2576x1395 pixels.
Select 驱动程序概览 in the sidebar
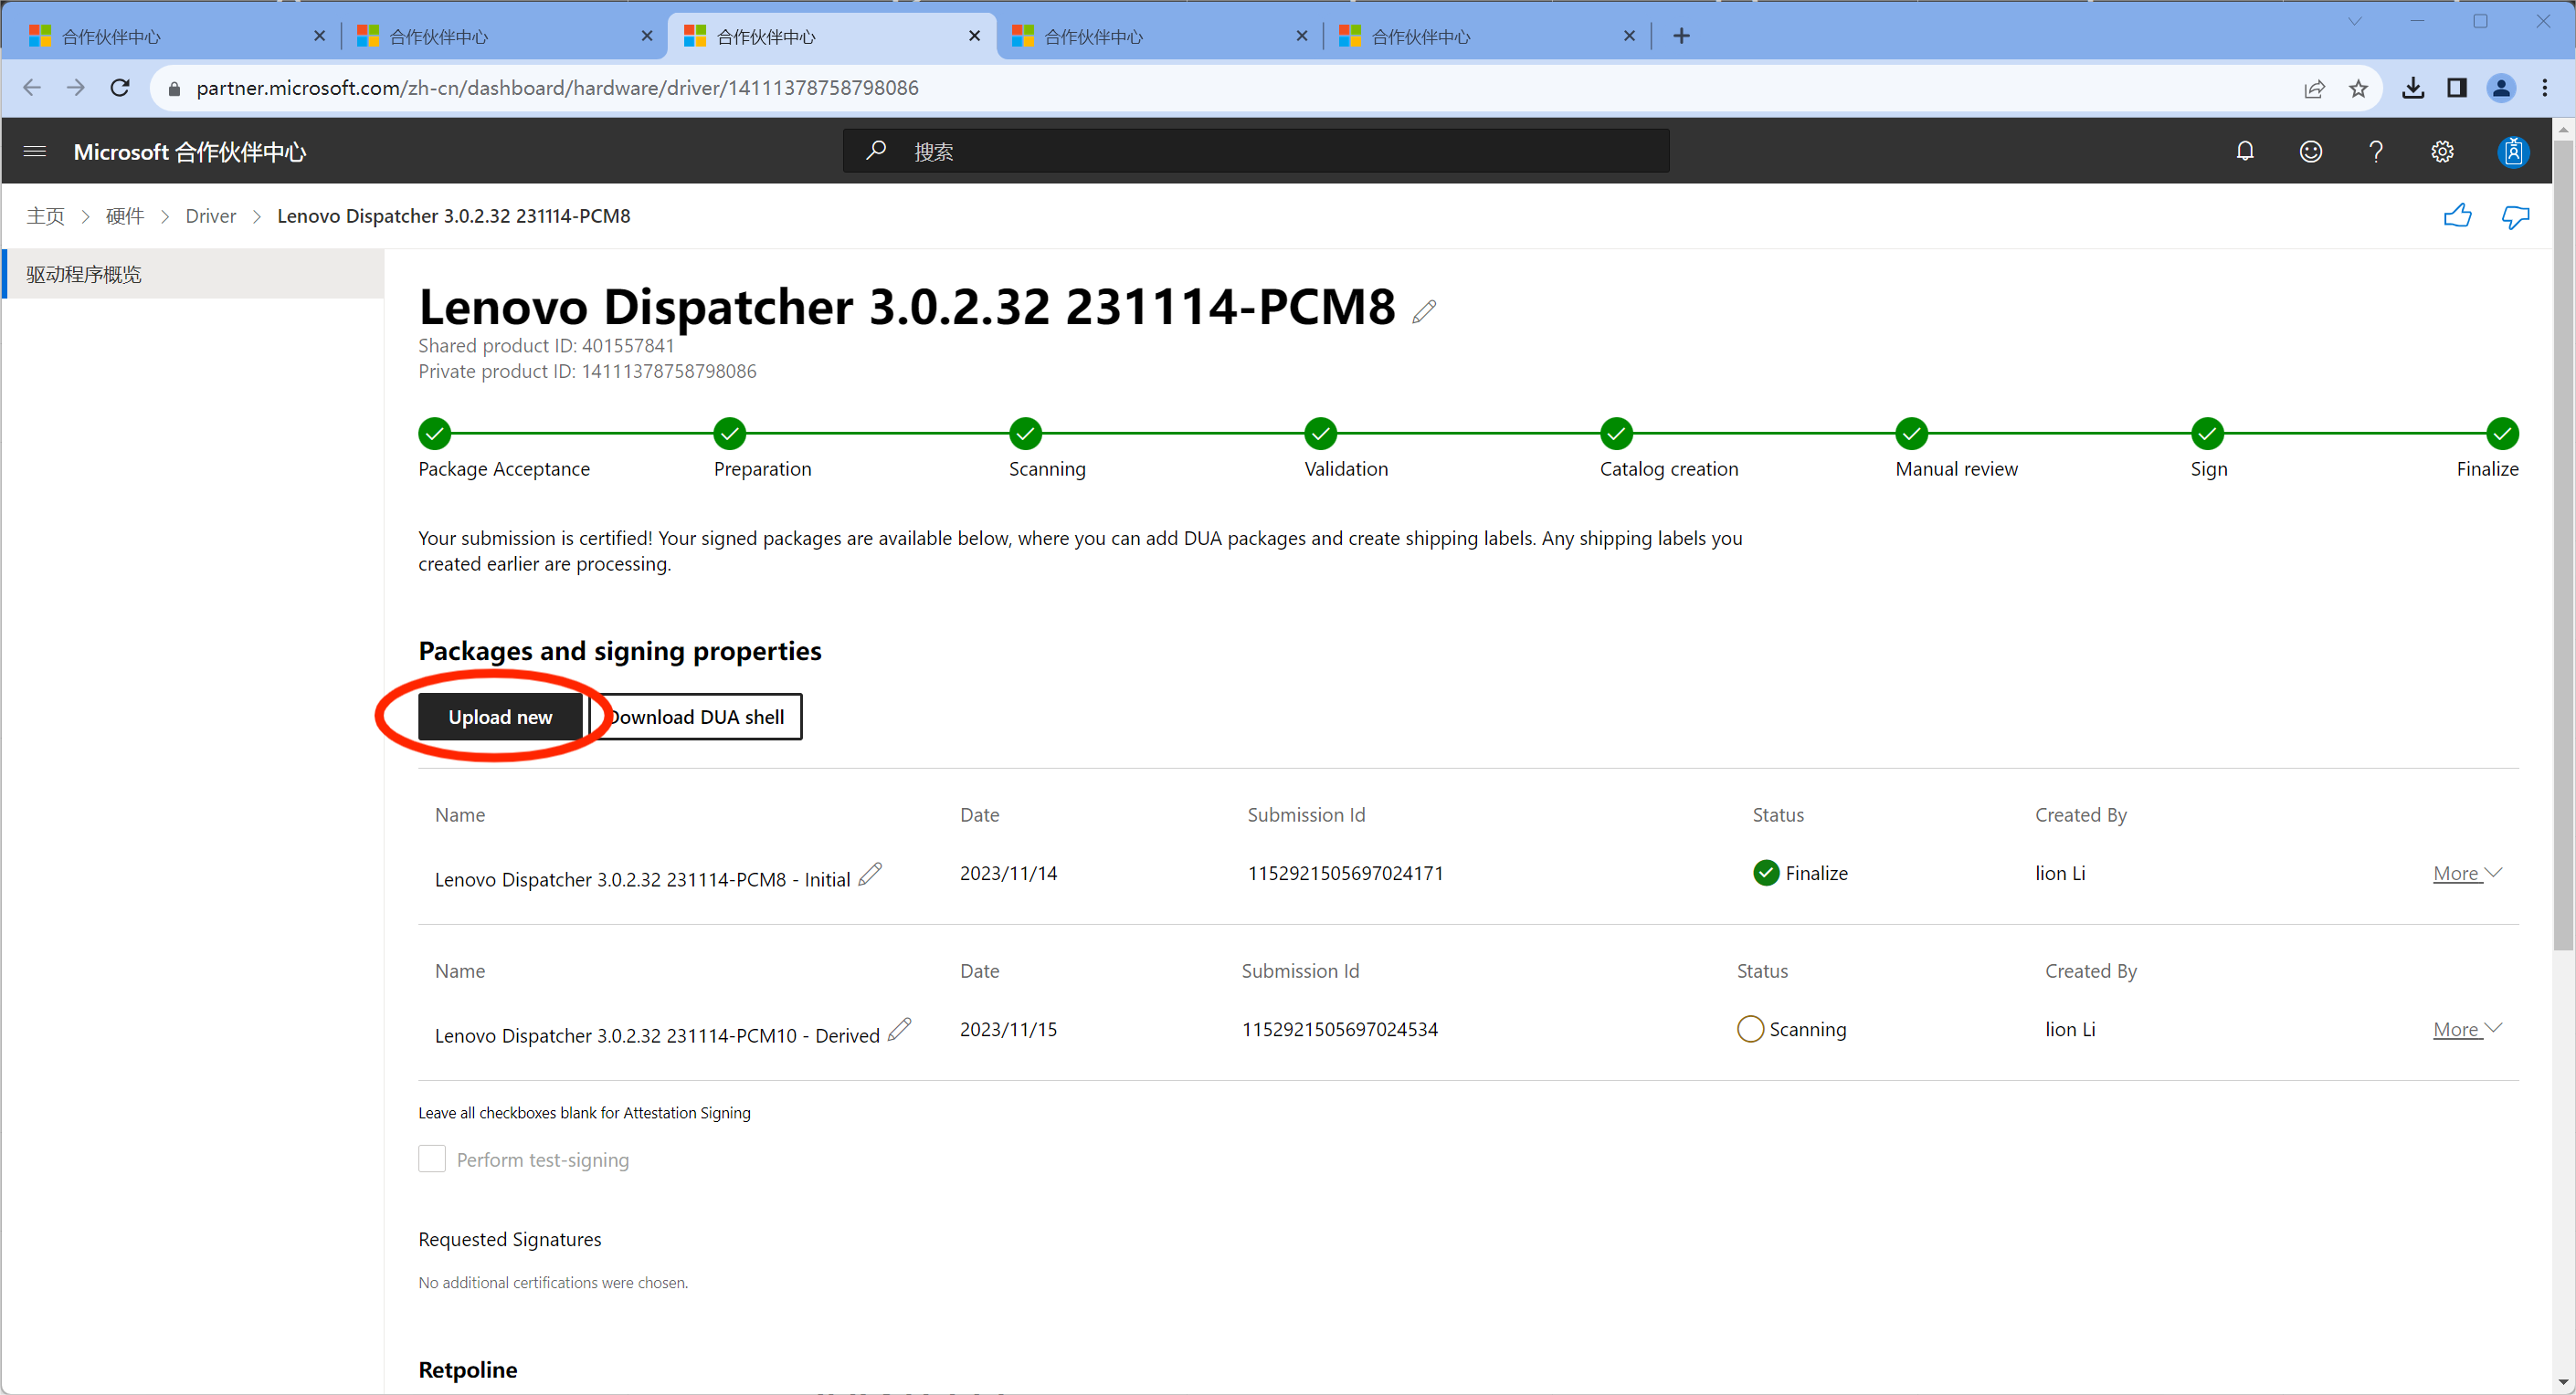194,274
